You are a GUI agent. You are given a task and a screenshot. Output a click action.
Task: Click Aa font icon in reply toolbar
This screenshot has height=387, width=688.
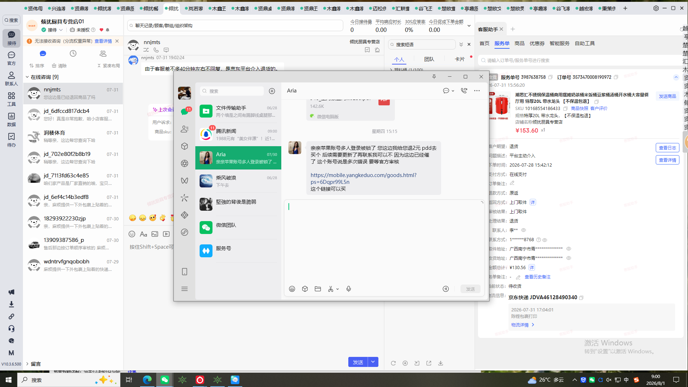pos(143,234)
